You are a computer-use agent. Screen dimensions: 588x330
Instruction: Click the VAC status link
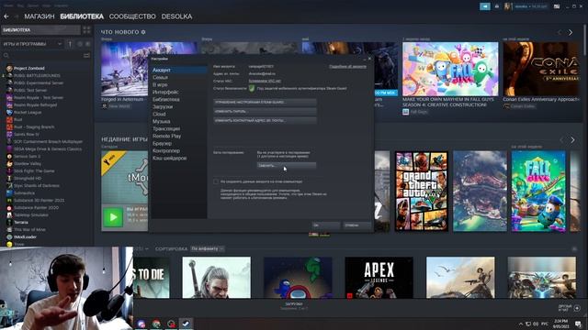265,82
